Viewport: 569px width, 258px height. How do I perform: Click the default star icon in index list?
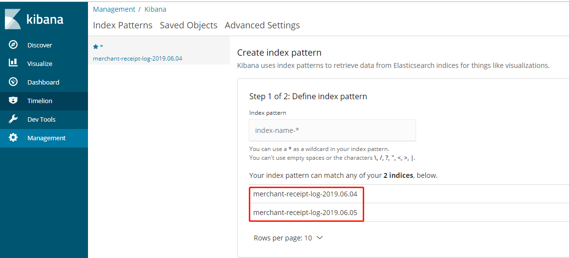click(x=96, y=46)
